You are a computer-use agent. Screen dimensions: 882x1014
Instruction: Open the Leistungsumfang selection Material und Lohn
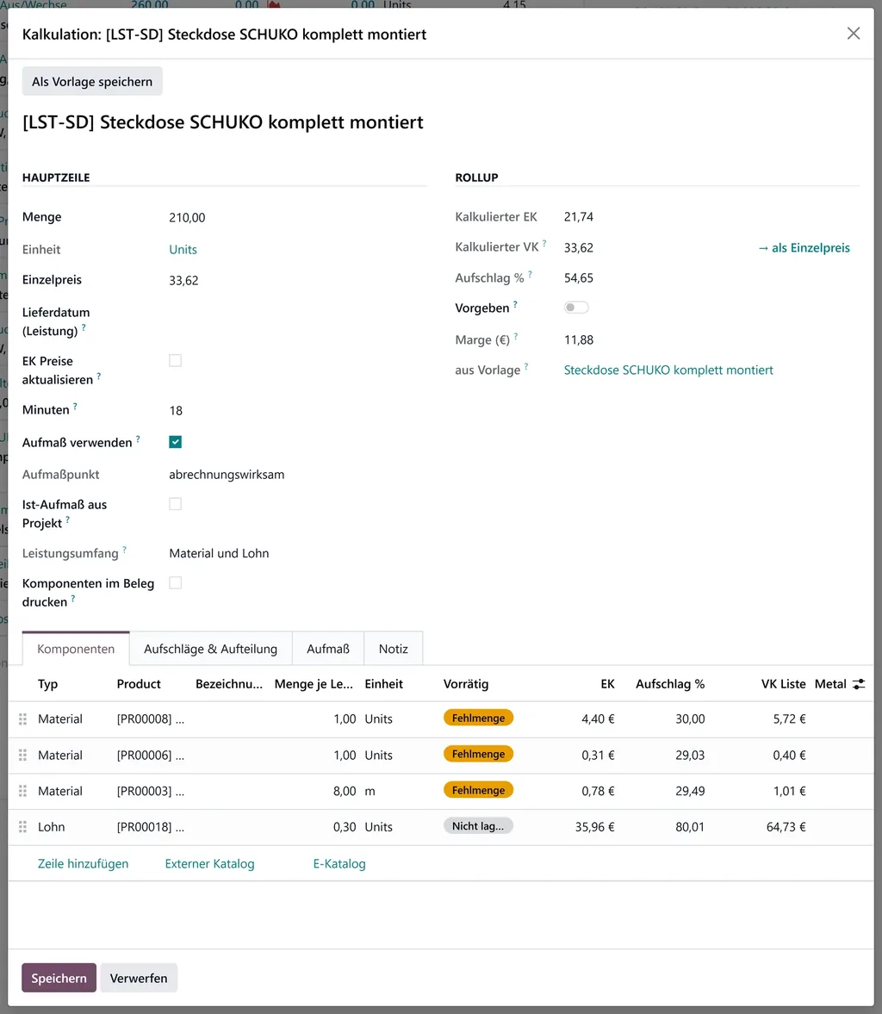point(219,554)
